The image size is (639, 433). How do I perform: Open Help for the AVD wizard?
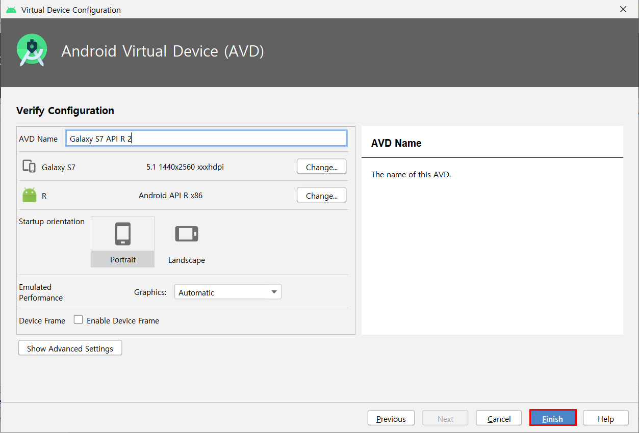606,418
